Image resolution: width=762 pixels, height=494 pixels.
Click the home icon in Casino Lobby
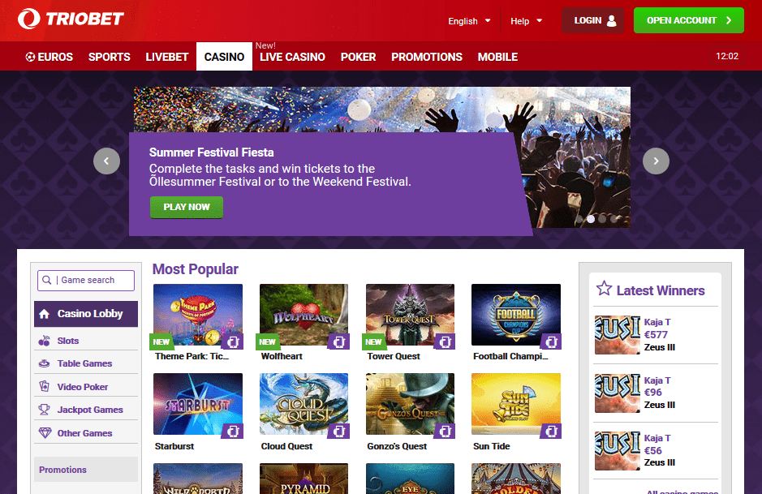click(44, 314)
